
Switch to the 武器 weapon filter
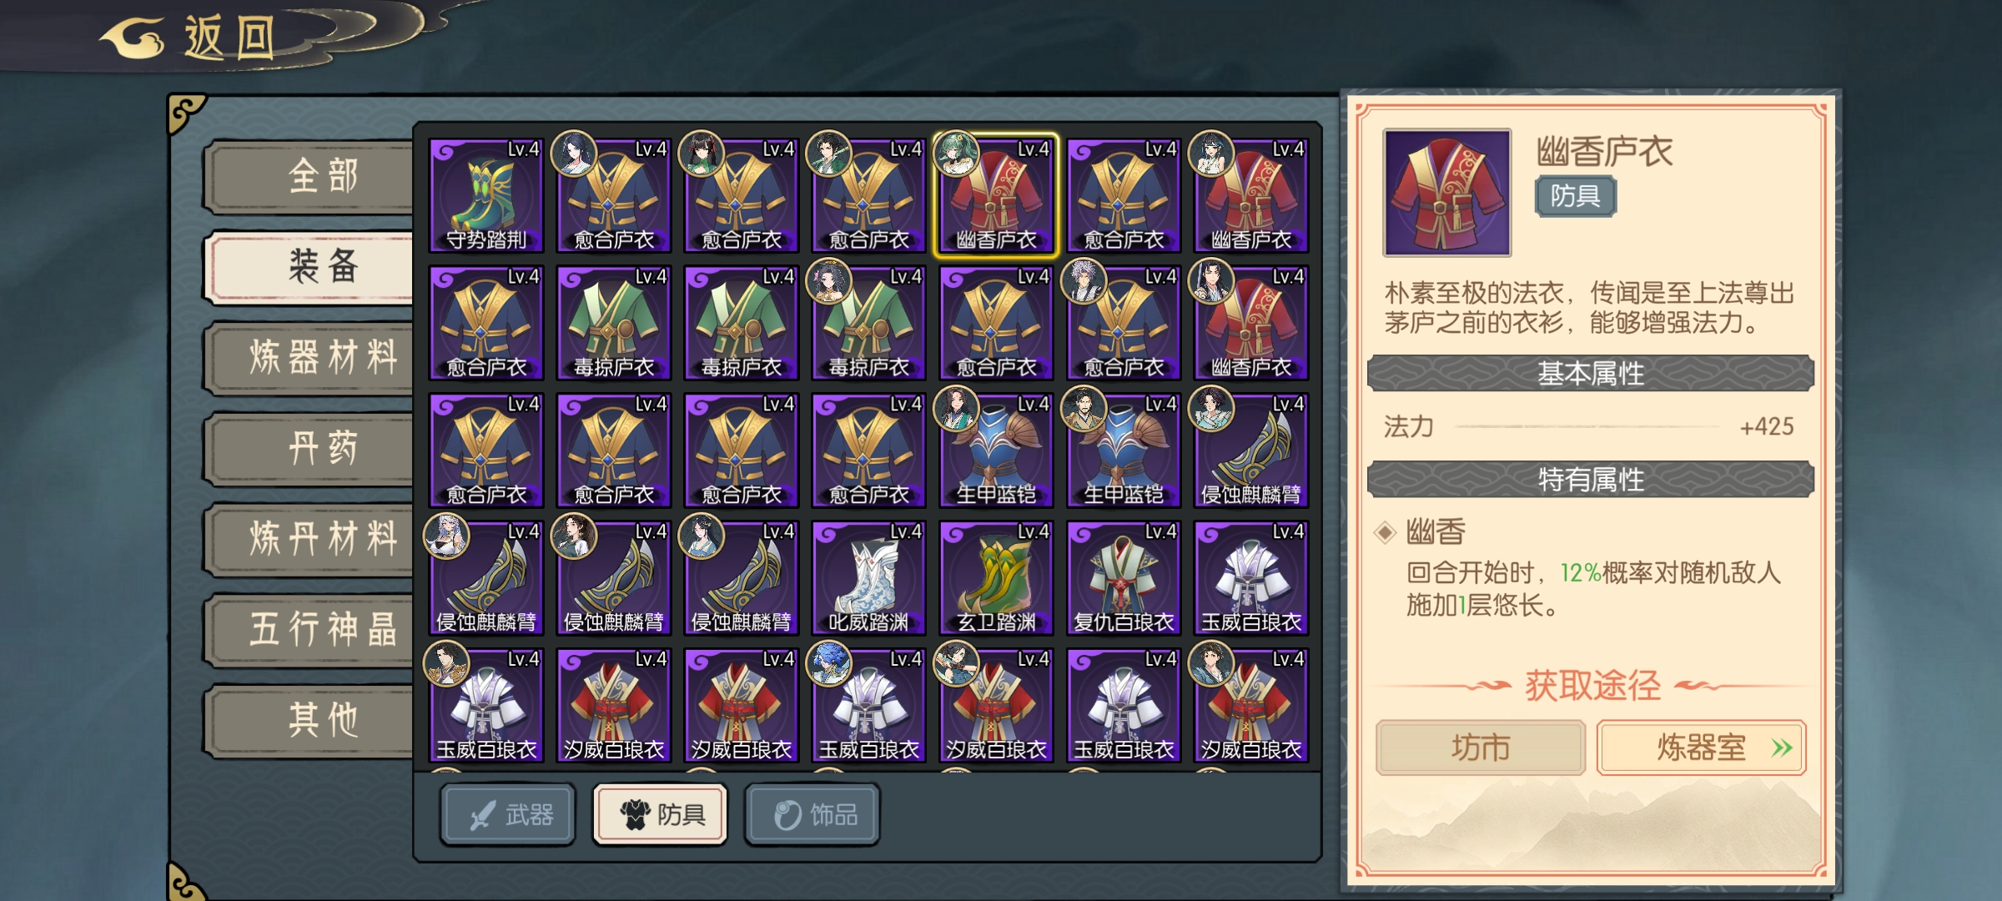click(508, 815)
